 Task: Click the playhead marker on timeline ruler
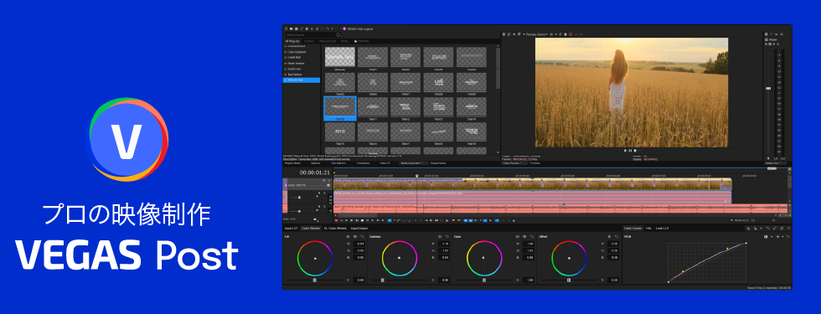[417, 176]
